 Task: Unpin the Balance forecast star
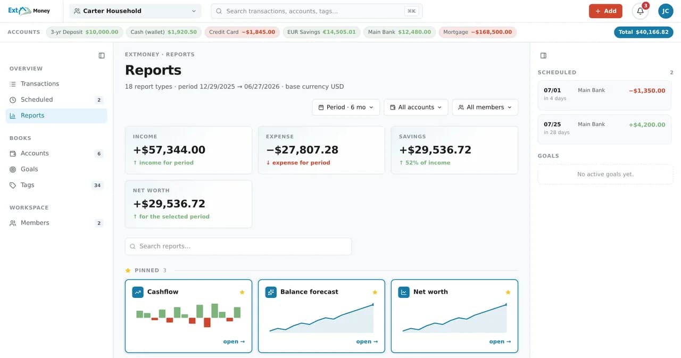pos(375,292)
